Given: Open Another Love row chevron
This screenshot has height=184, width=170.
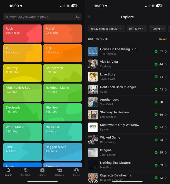Looking at the screenshot, I should coord(166,102).
